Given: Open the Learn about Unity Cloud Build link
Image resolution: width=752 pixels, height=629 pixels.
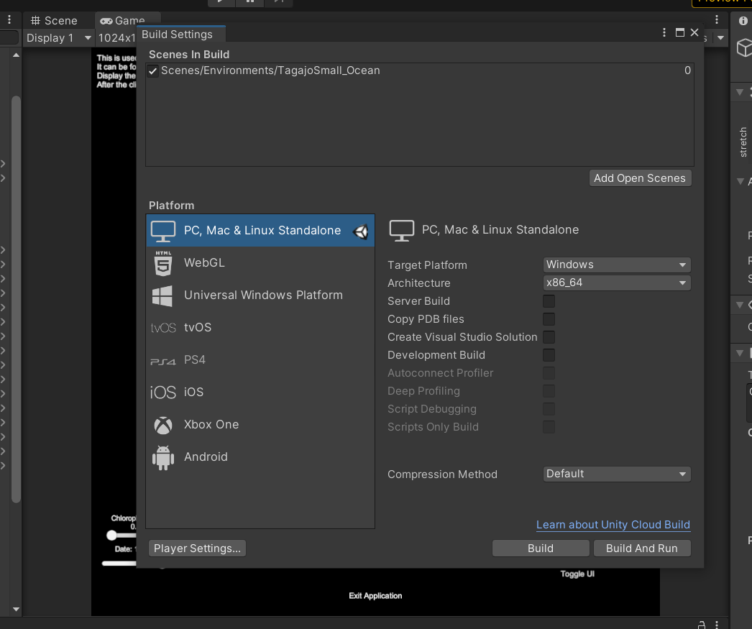Looking at the screenshot, I should point(613,525).
